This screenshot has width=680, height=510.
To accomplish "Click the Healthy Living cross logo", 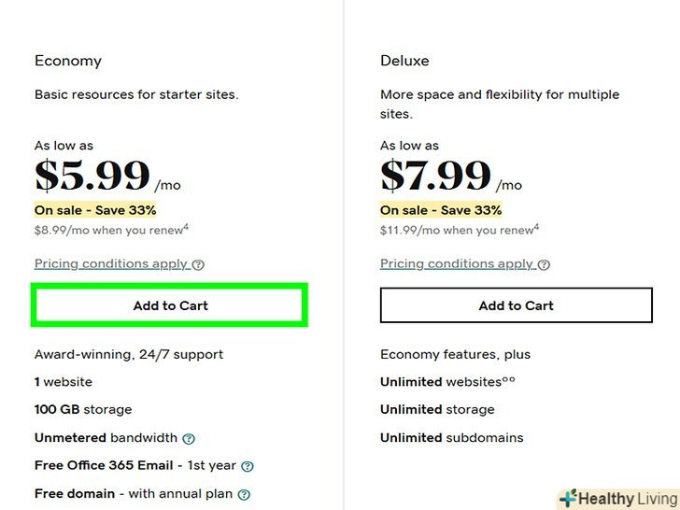I will [x=567, y=499].
